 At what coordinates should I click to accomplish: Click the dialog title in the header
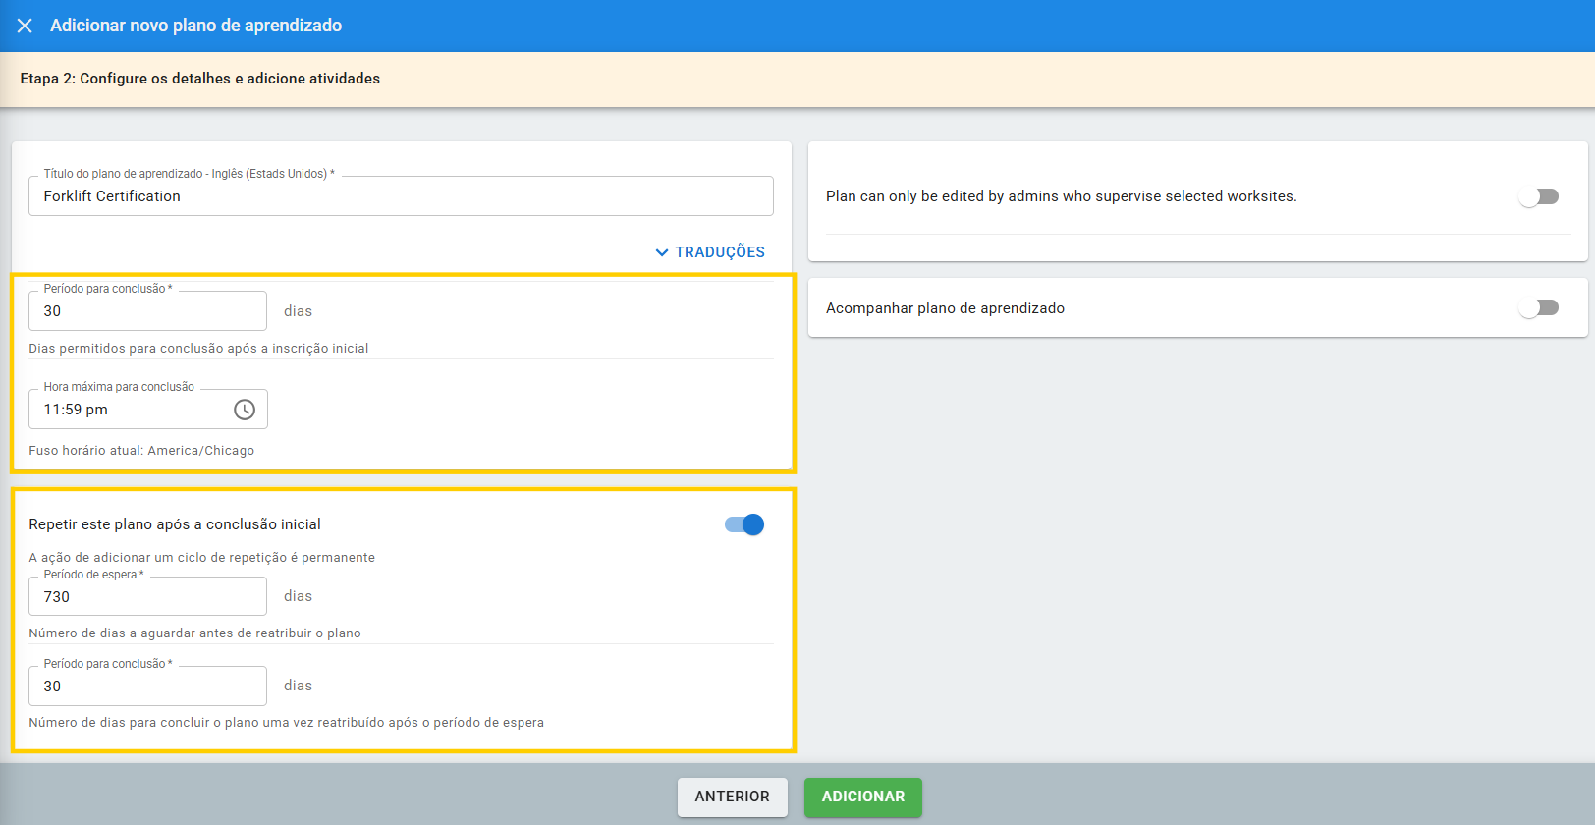tap(196, 26)
